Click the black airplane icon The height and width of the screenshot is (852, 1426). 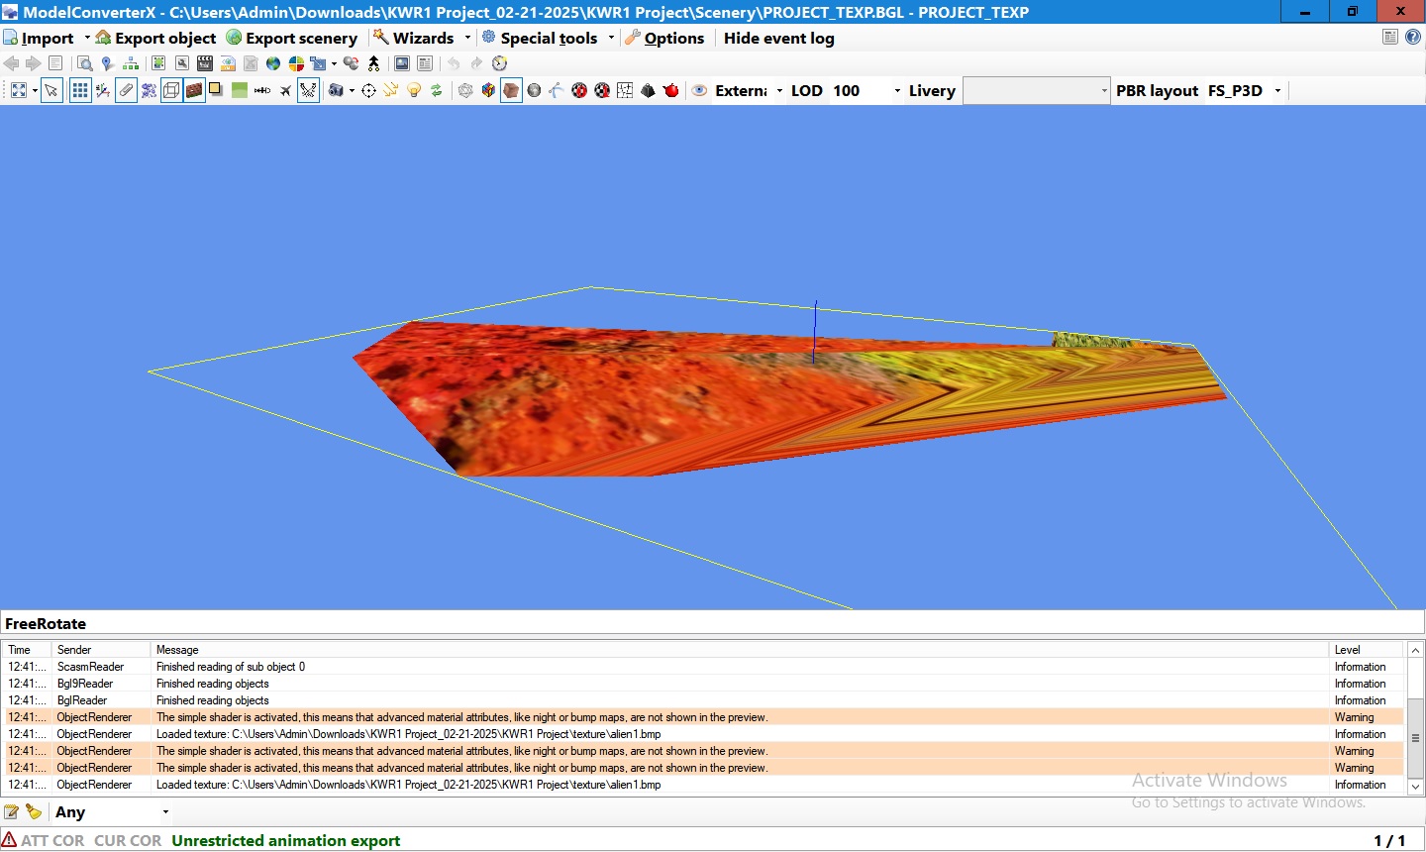click(x=285, y=90)
